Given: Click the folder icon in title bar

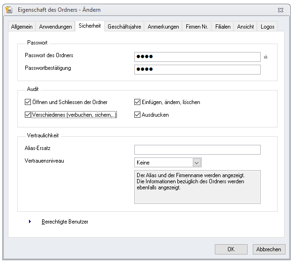Looking at the screenshot, I should [x=8, y=9].
